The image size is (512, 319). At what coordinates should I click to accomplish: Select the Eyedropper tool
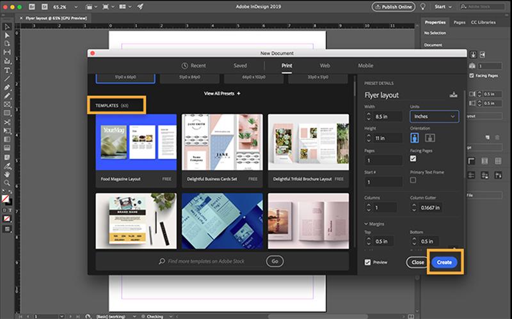7,166
